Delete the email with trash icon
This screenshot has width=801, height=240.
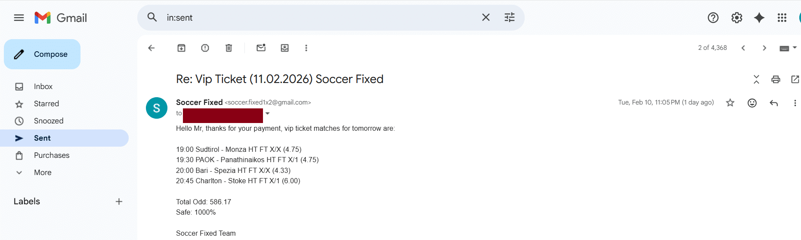[229, 48]
